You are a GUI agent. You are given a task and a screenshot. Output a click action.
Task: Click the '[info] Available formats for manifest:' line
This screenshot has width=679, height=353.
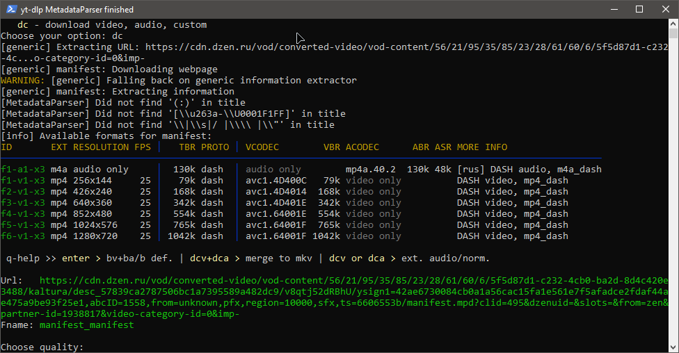pyautogui.click(x=106, y=136)
